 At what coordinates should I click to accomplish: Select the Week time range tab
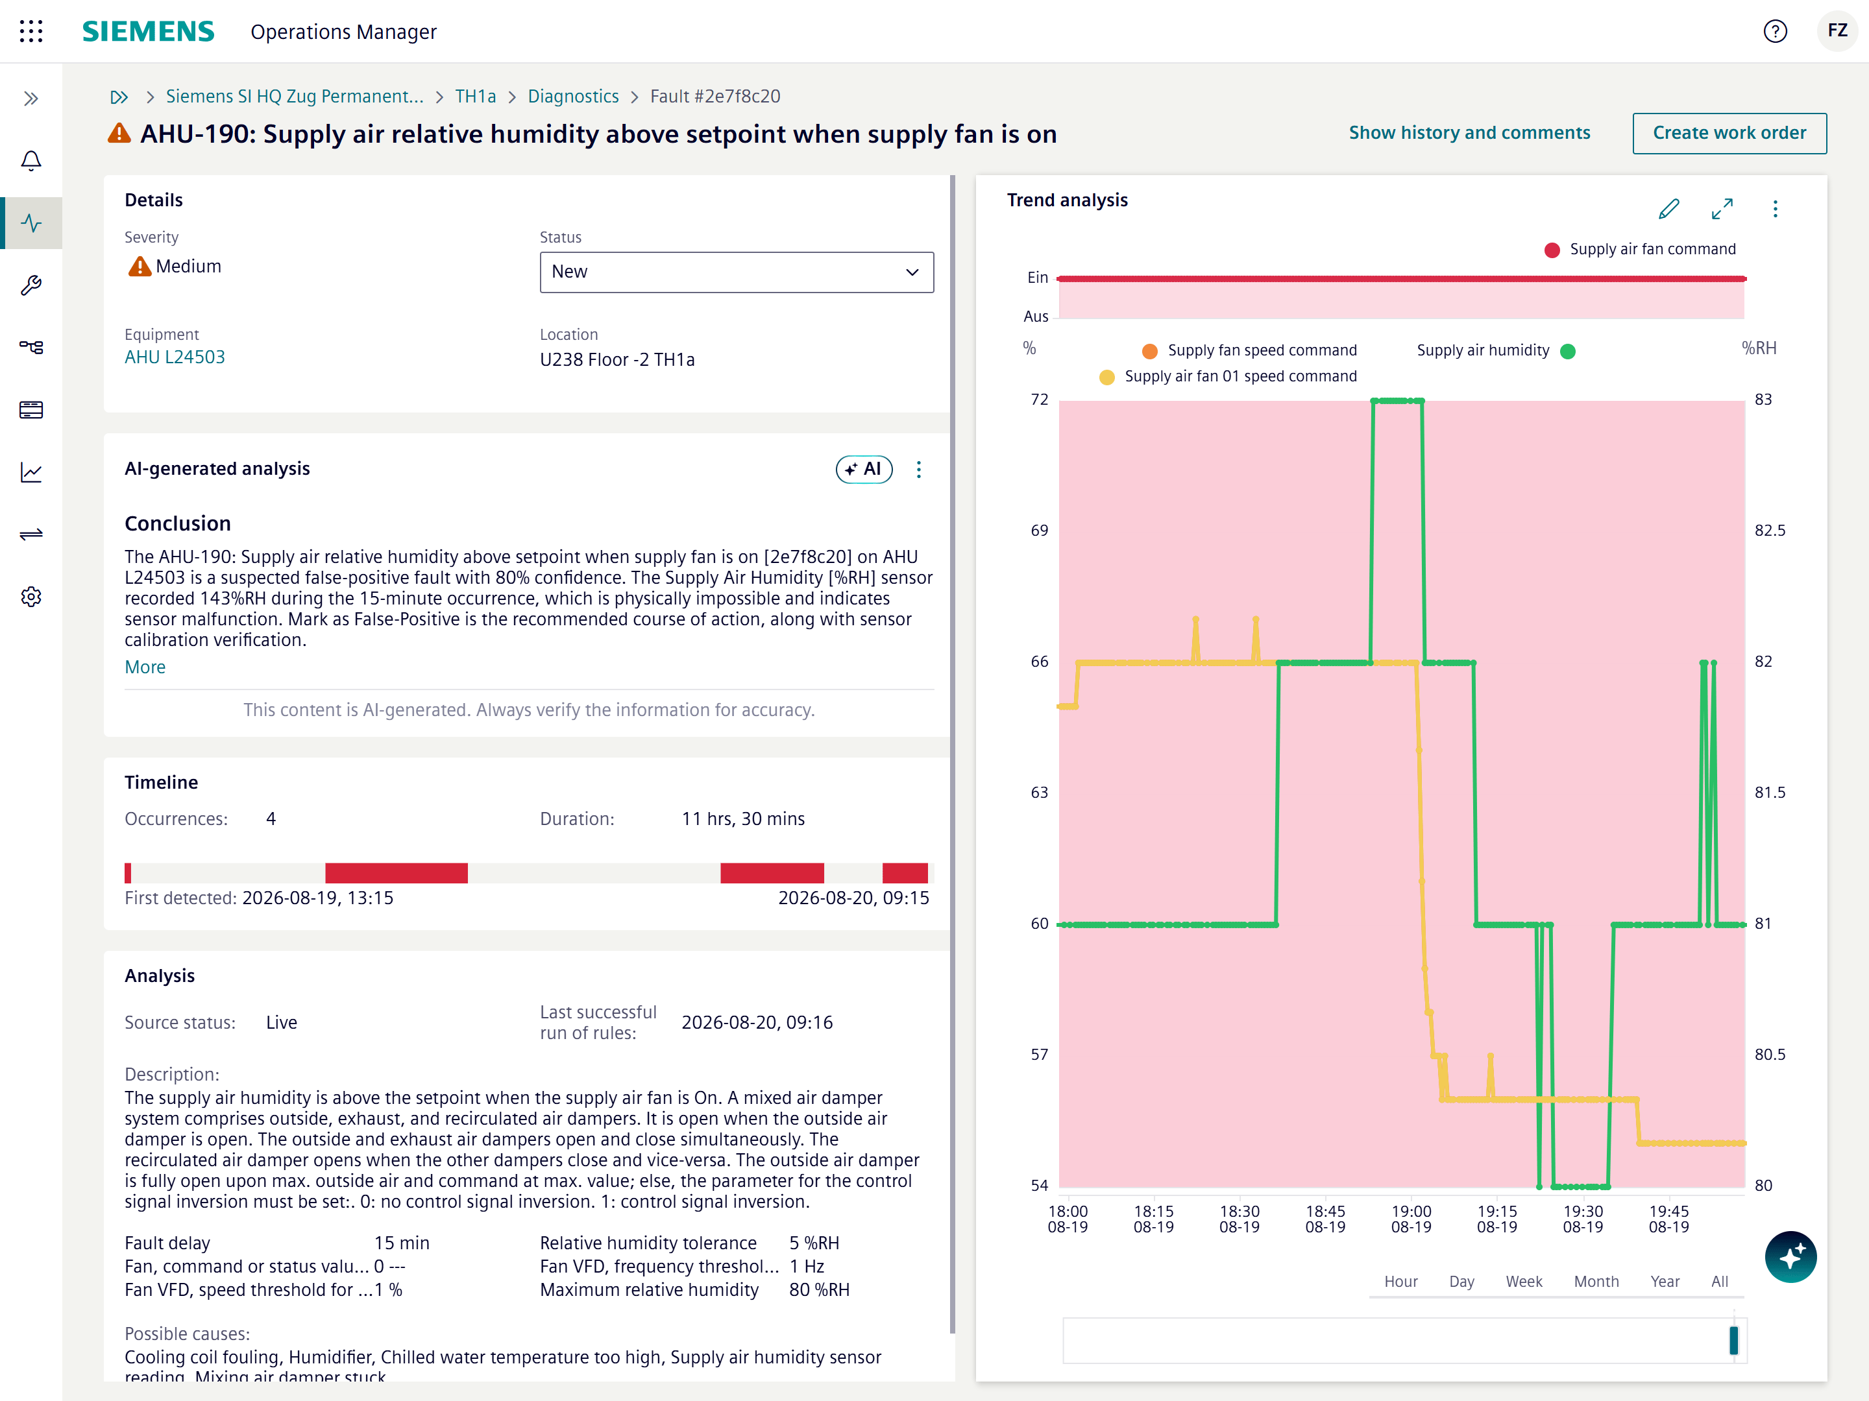click(x=1523, y=1281)
